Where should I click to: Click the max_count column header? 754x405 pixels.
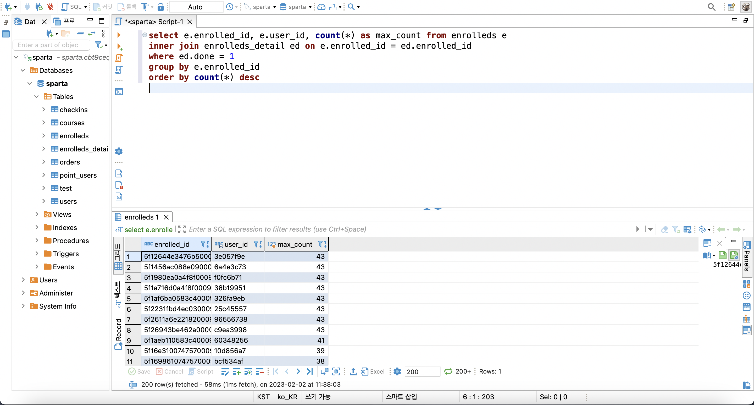[x=295, y=244]
